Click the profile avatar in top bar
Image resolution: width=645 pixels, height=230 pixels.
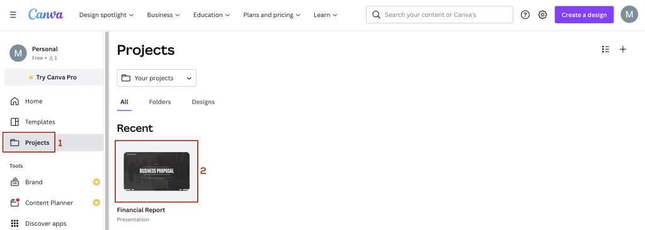point(629,14)
